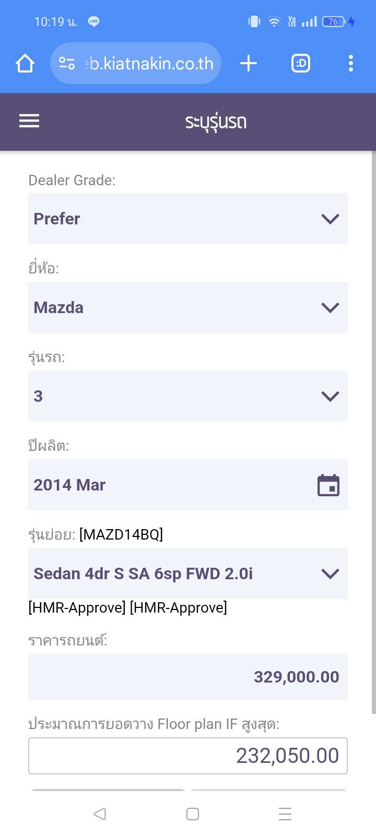Open the tab switcher icon

300,64
